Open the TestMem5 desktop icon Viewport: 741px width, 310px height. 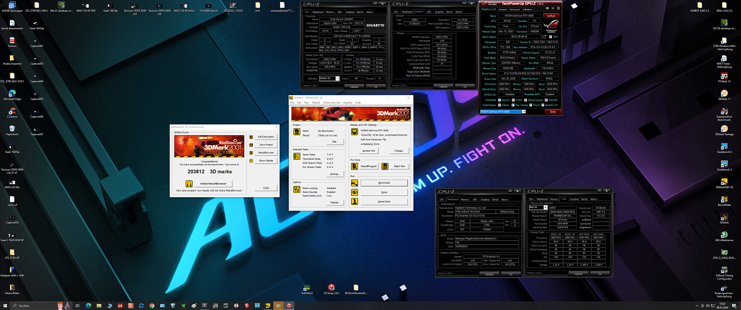(307, 289)
